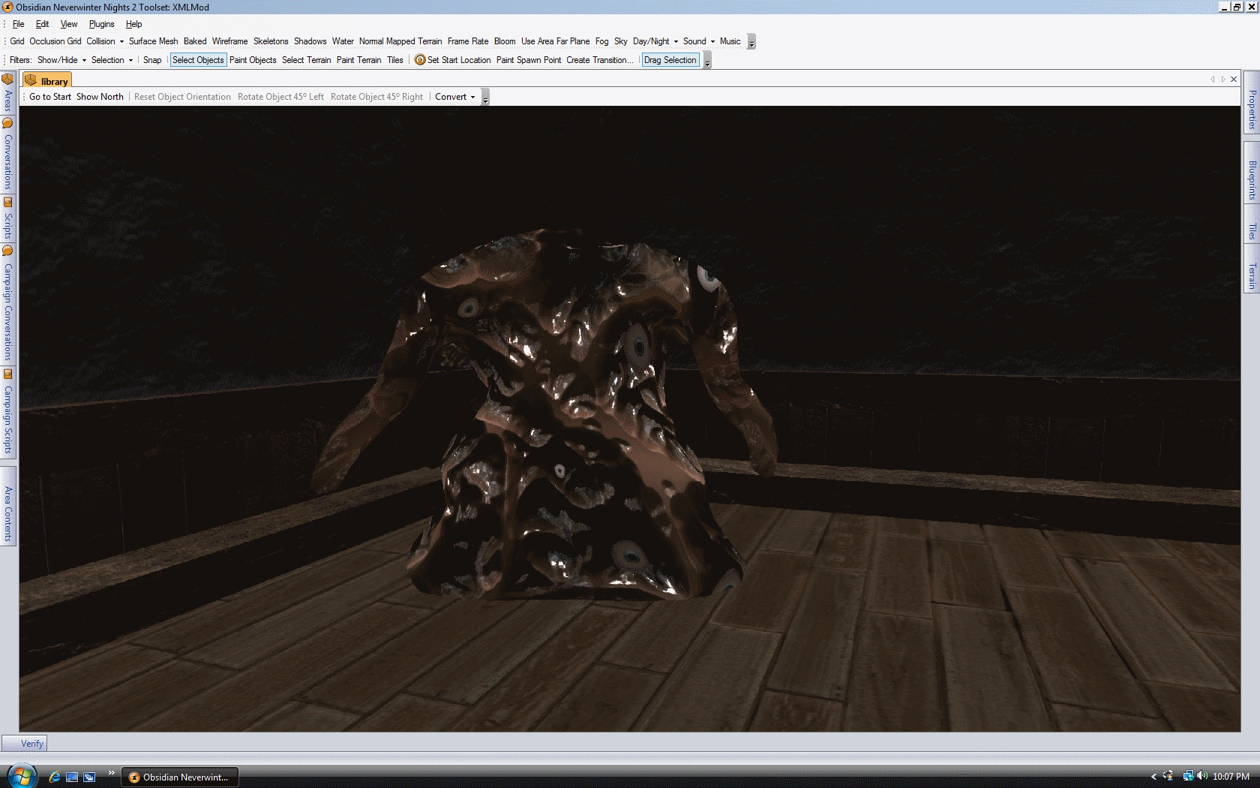The width and height of the screenshot is (1260, 788).
Task: Click the Areas panel icon in sidebar
Action: (x=7, y=80)
